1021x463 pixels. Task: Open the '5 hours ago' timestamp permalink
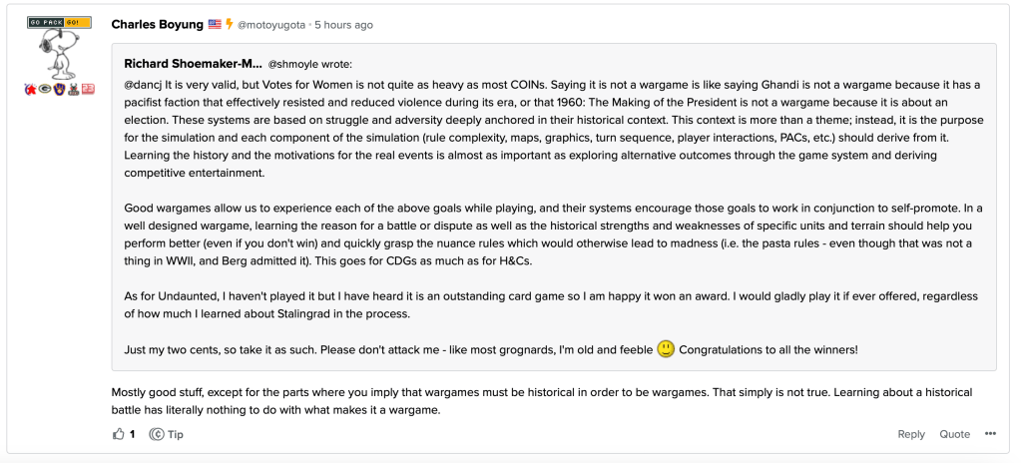pyautogui.click(x=344, y=24)
